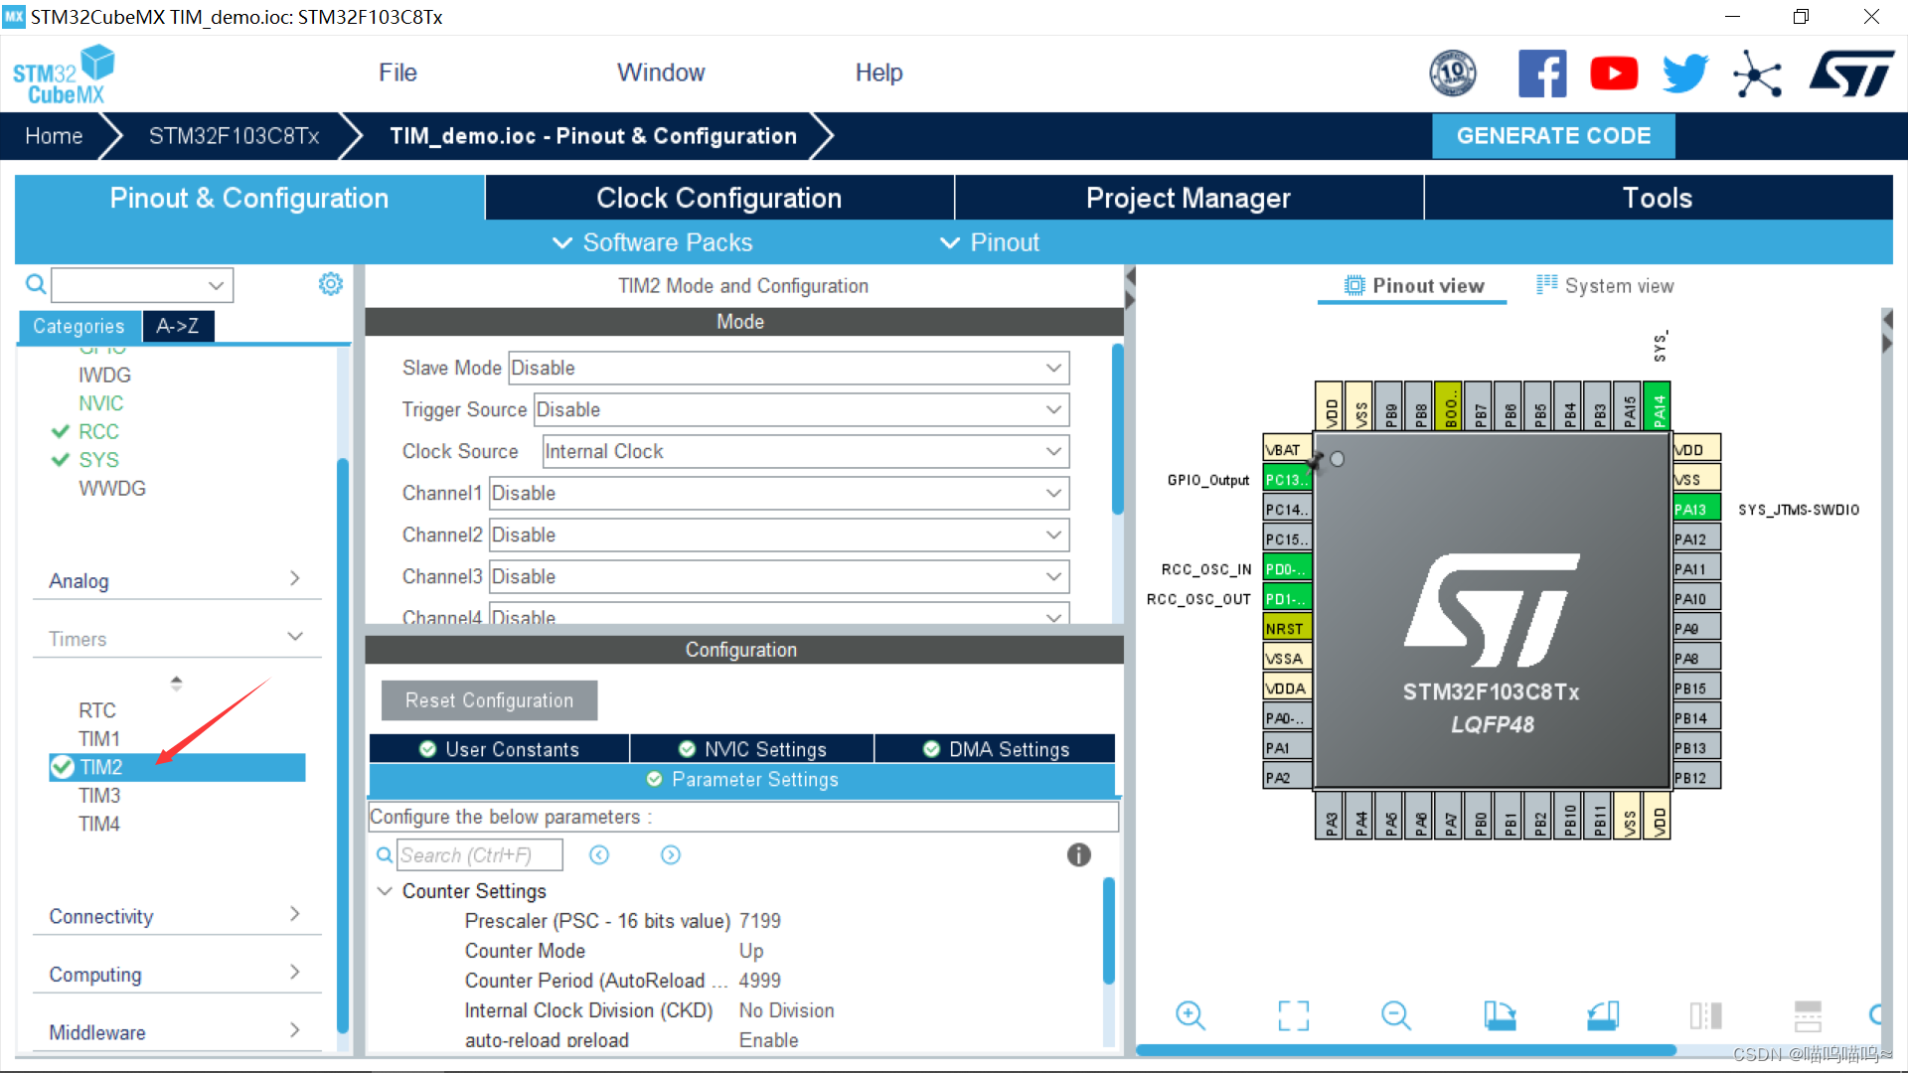Click the Reset Configuration button
The height and width of the screenshot is (1073, 1908).
point(486,699)
